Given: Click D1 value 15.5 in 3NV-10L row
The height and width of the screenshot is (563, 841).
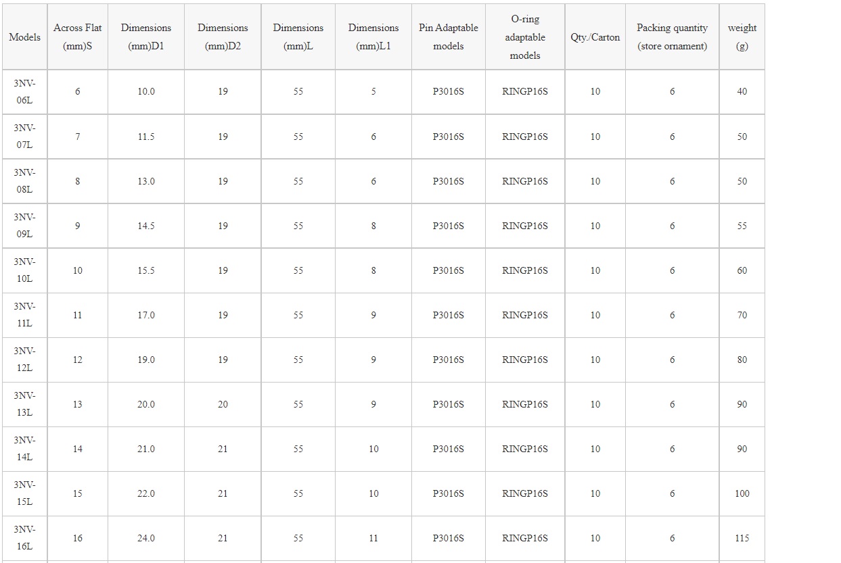Looking at the screenshot, I should pos(146,270).
